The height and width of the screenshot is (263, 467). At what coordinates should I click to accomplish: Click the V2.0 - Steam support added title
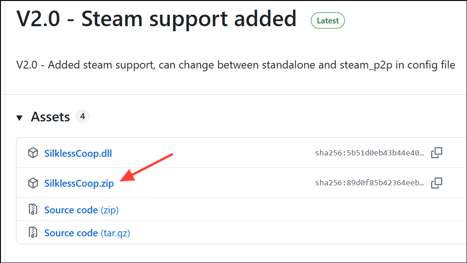pyautogui.click(x=157, y=19)
